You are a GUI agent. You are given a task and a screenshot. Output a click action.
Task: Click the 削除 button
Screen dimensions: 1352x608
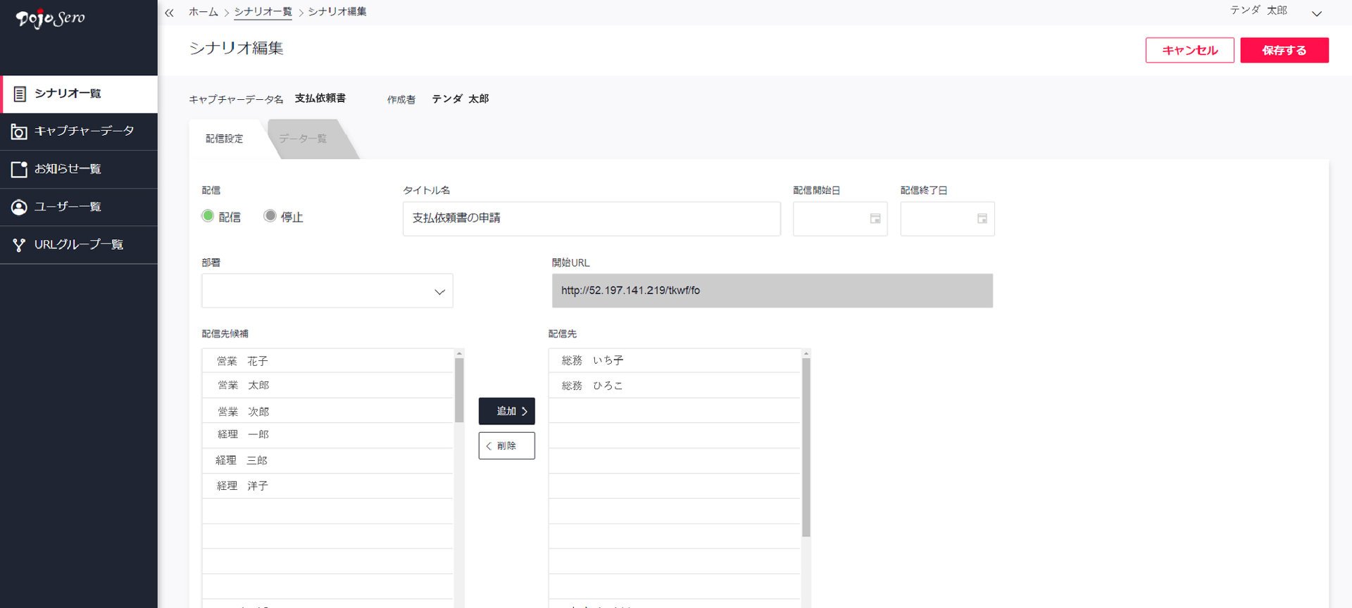[x=507, y=445]
